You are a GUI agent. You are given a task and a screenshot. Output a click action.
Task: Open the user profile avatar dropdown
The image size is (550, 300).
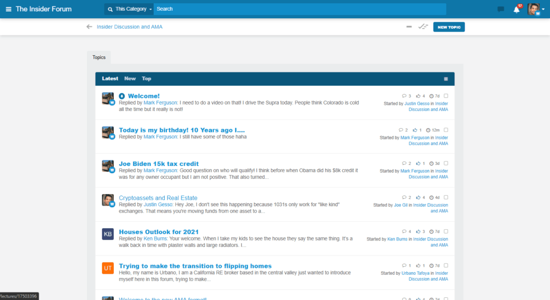pyautogui.click(x=535, y=9)
